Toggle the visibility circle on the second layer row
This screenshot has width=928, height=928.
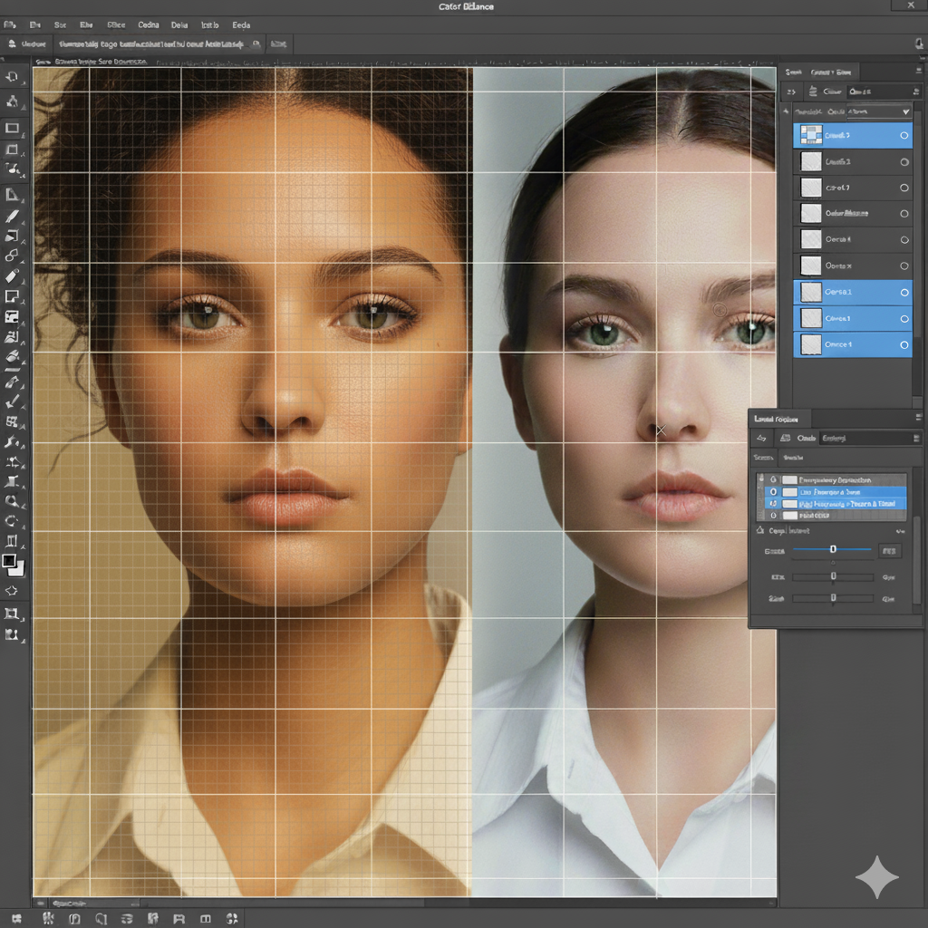point(904,162)
